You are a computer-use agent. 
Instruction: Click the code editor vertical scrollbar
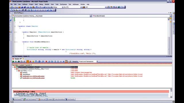[169, 36]
